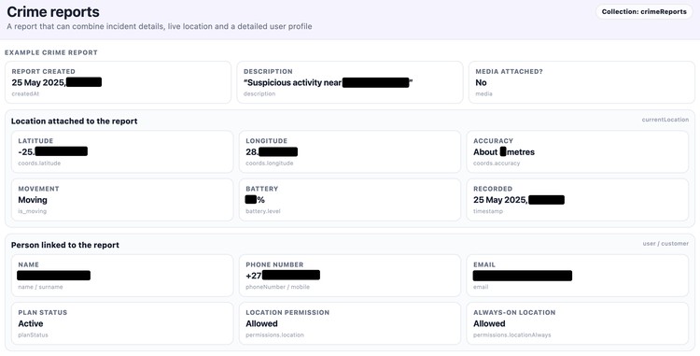Click the BATTERY label
The image size is (700, 356).
click(x=262, y=189)
